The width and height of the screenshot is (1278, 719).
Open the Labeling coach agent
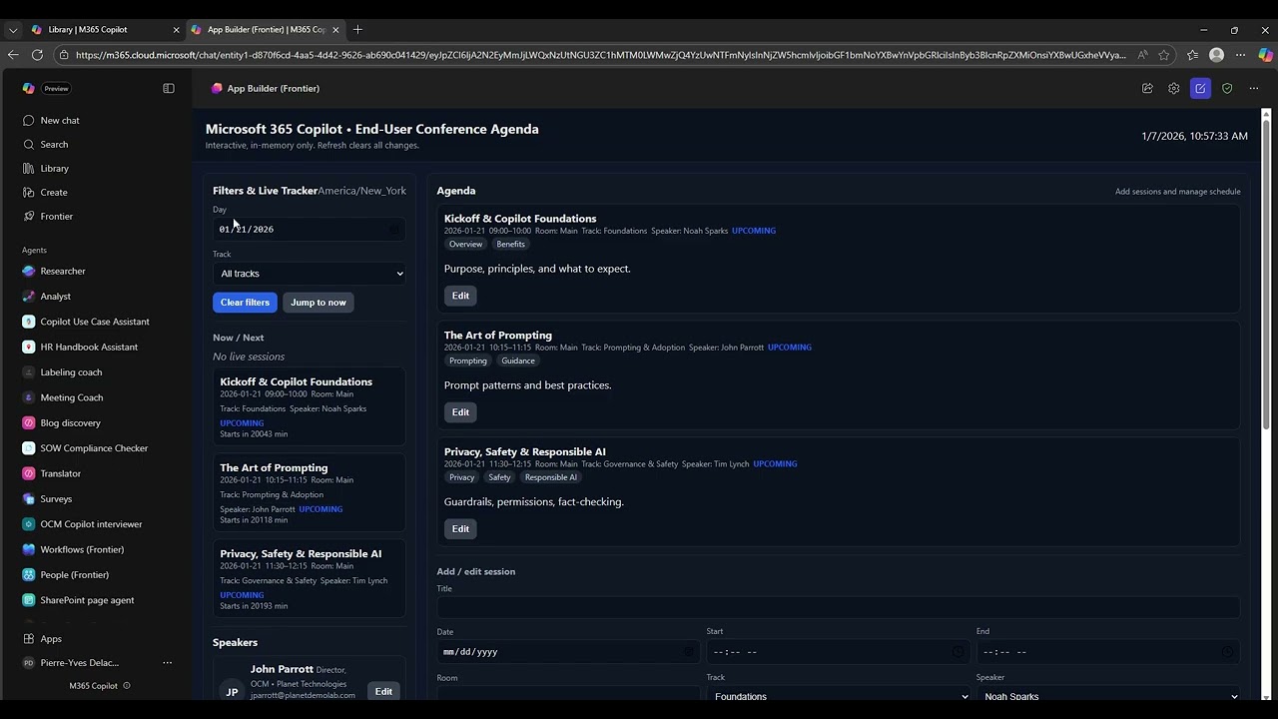point(71,371)
